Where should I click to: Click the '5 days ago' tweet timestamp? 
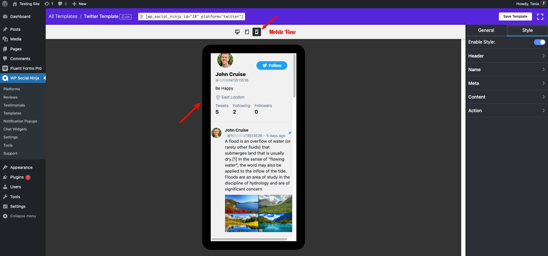point(276,136)
